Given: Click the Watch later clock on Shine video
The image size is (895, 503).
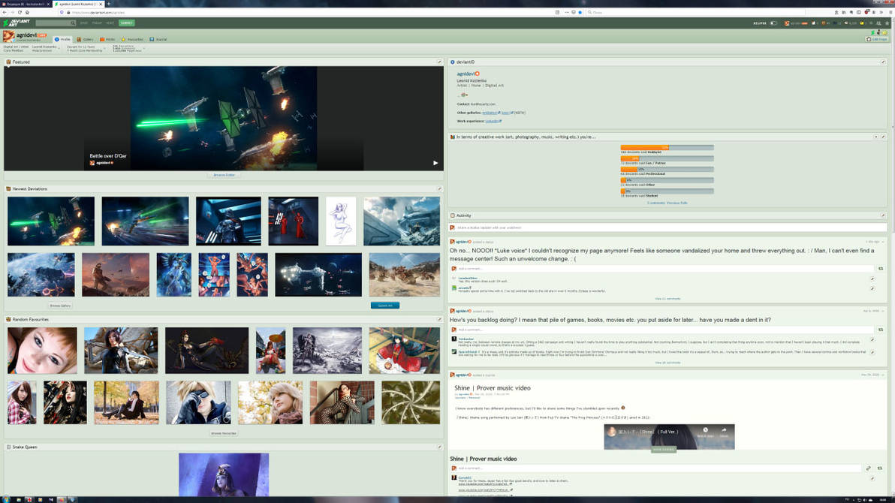Looking at the screenshot, I should click(x=706, y=431).
